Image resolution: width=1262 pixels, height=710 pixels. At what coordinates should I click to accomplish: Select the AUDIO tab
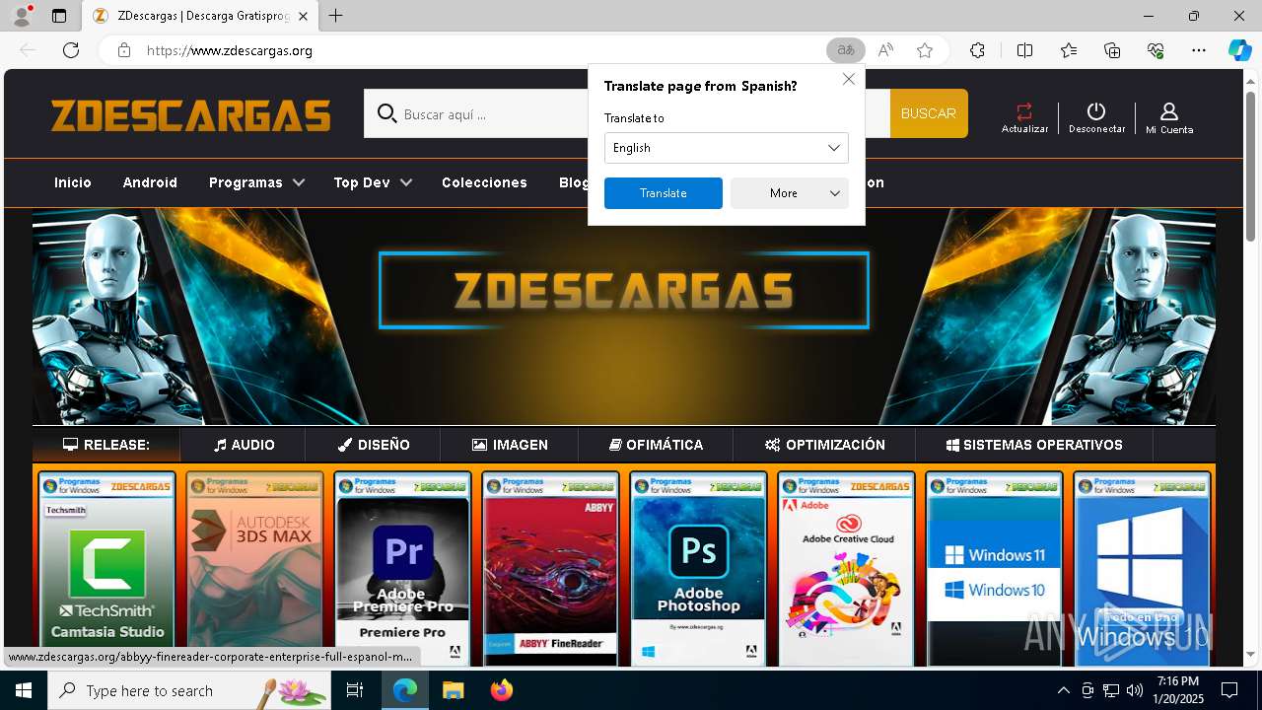(244, 445)
